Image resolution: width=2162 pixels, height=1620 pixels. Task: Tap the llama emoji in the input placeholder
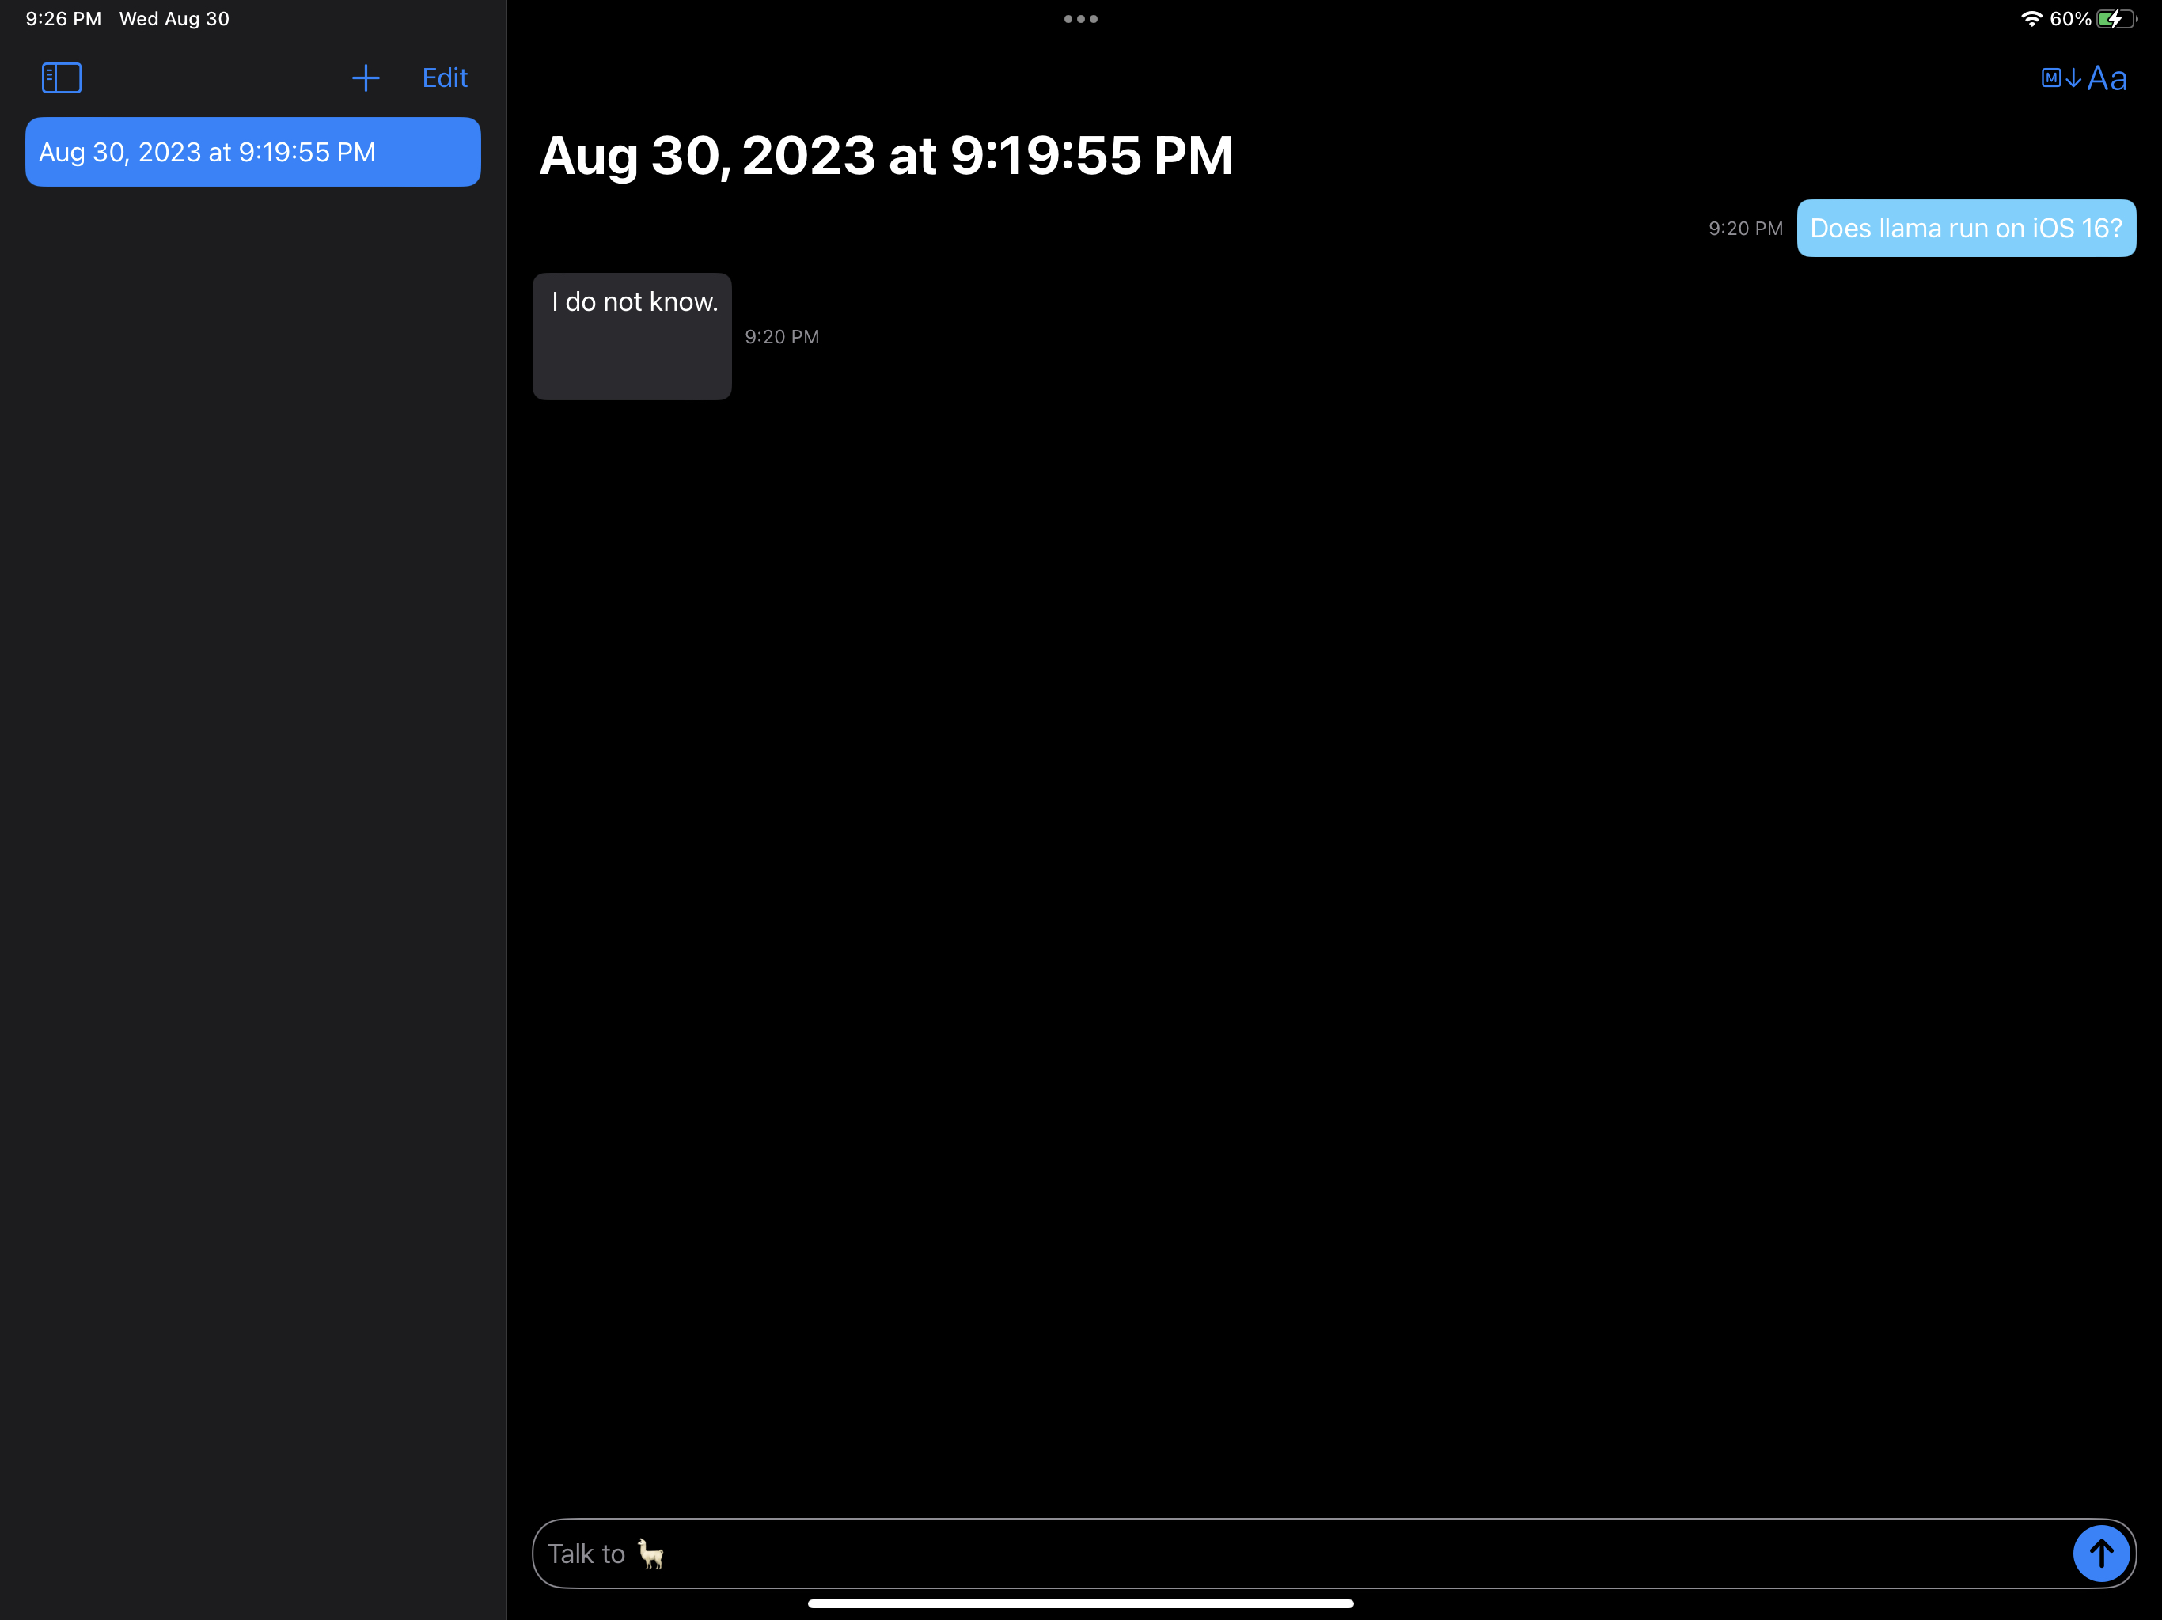(x=651, y=1553)
